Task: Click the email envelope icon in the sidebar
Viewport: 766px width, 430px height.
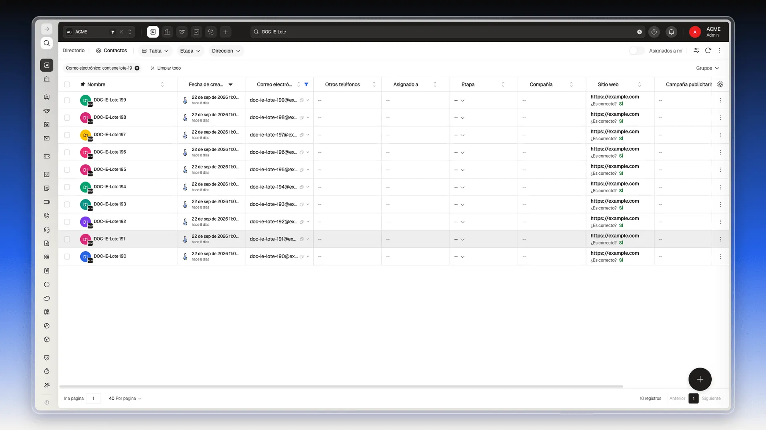Action: [x=47, y=139]
